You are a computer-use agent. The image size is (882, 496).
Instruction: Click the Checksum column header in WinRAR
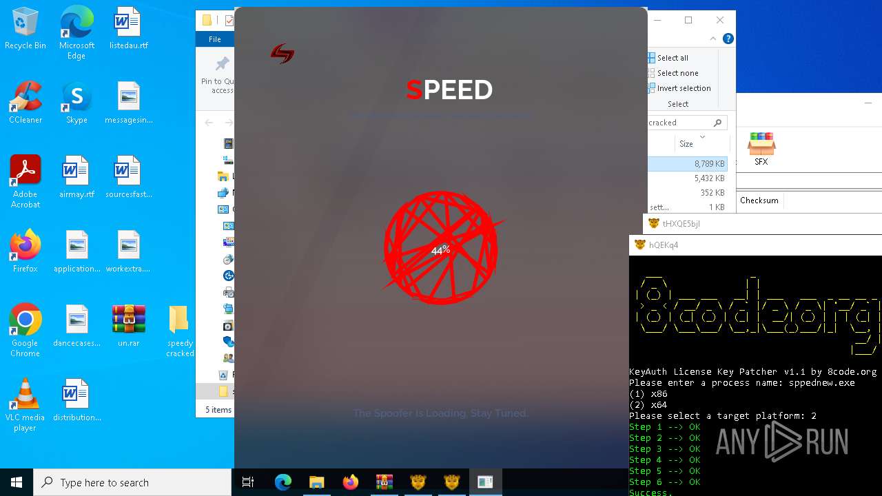[x=759, y=200]
